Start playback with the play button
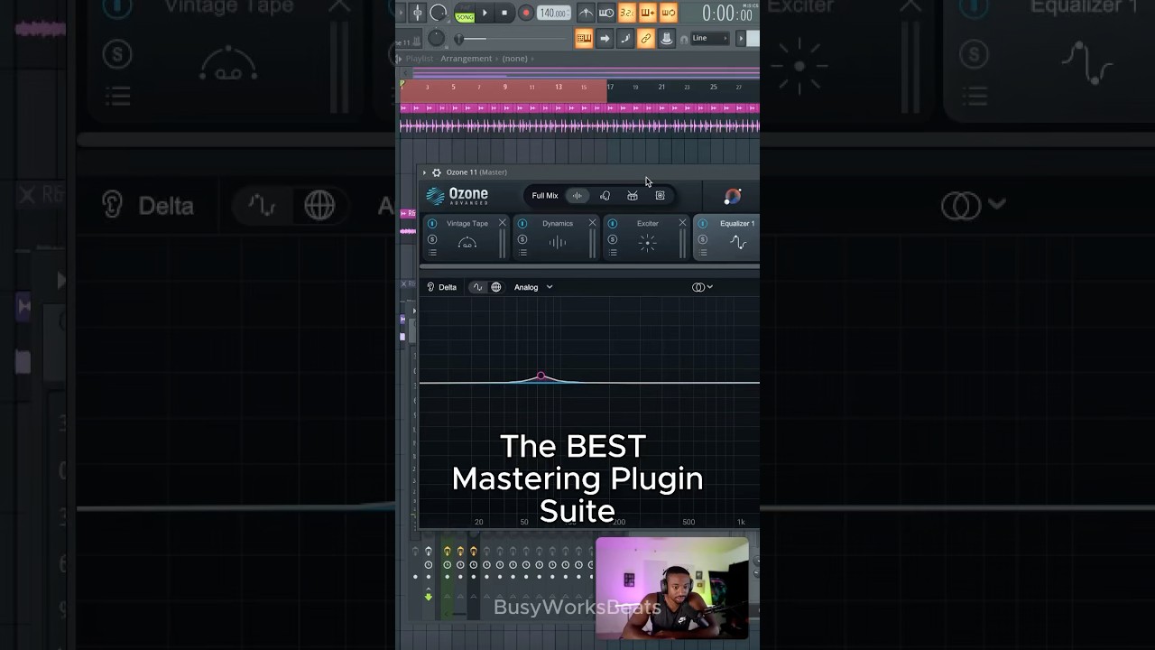 [x=485, y=13]
